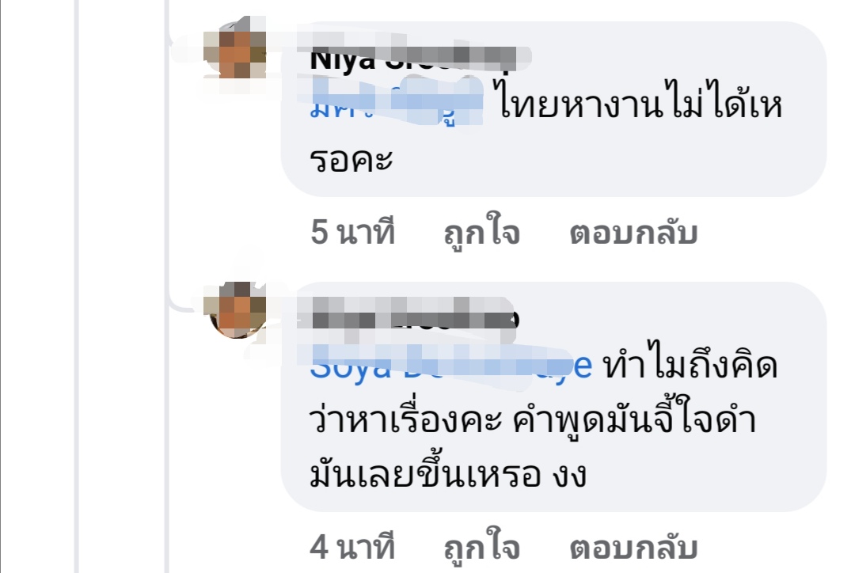Open the 5 นาที timestamp link

(352, 233)
